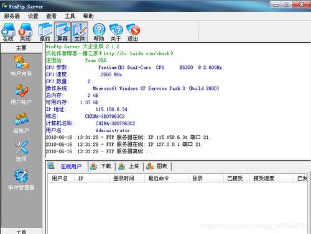Click the 'IP 127.0.0.1 端口 21' log line

(x=124, y=145)
